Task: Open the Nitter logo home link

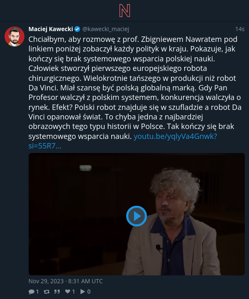Action: coord(124,11)
